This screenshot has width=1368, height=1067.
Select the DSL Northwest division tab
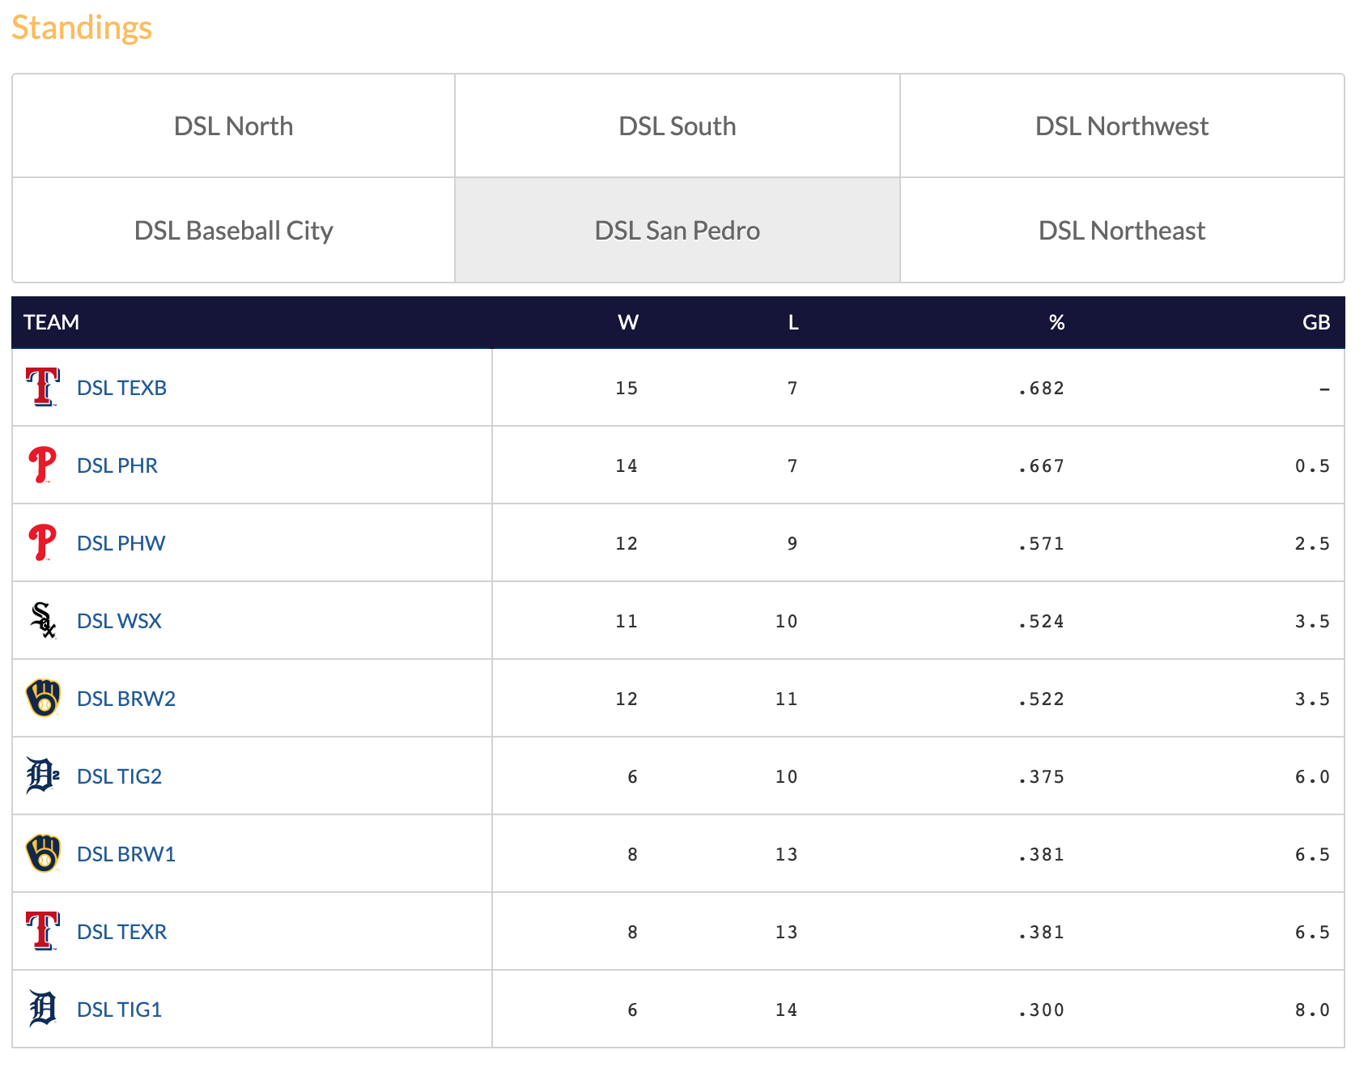point(1121,126)
